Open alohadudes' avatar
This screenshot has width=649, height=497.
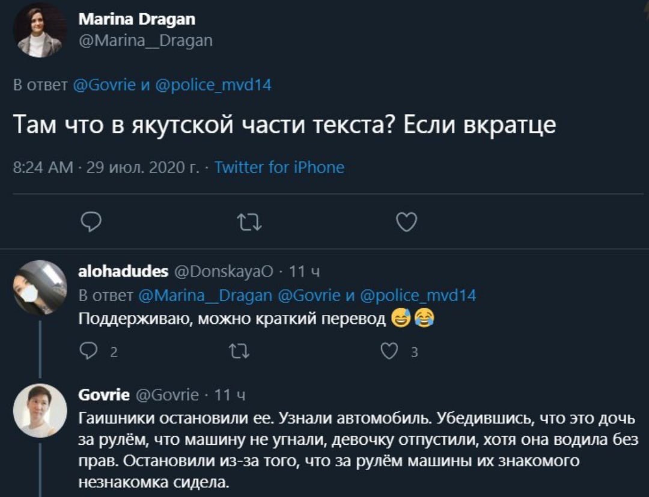click(40, 287)
